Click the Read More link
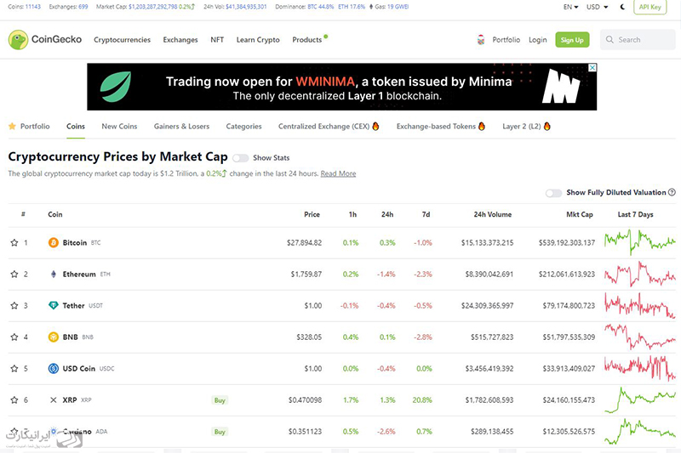This screenshot has width=681, height=453. [338, 173]
